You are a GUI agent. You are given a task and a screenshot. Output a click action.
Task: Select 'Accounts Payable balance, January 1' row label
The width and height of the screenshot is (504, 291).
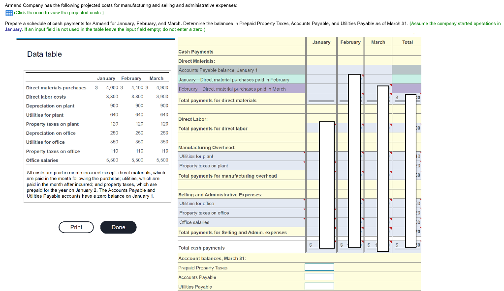[218, 70]
